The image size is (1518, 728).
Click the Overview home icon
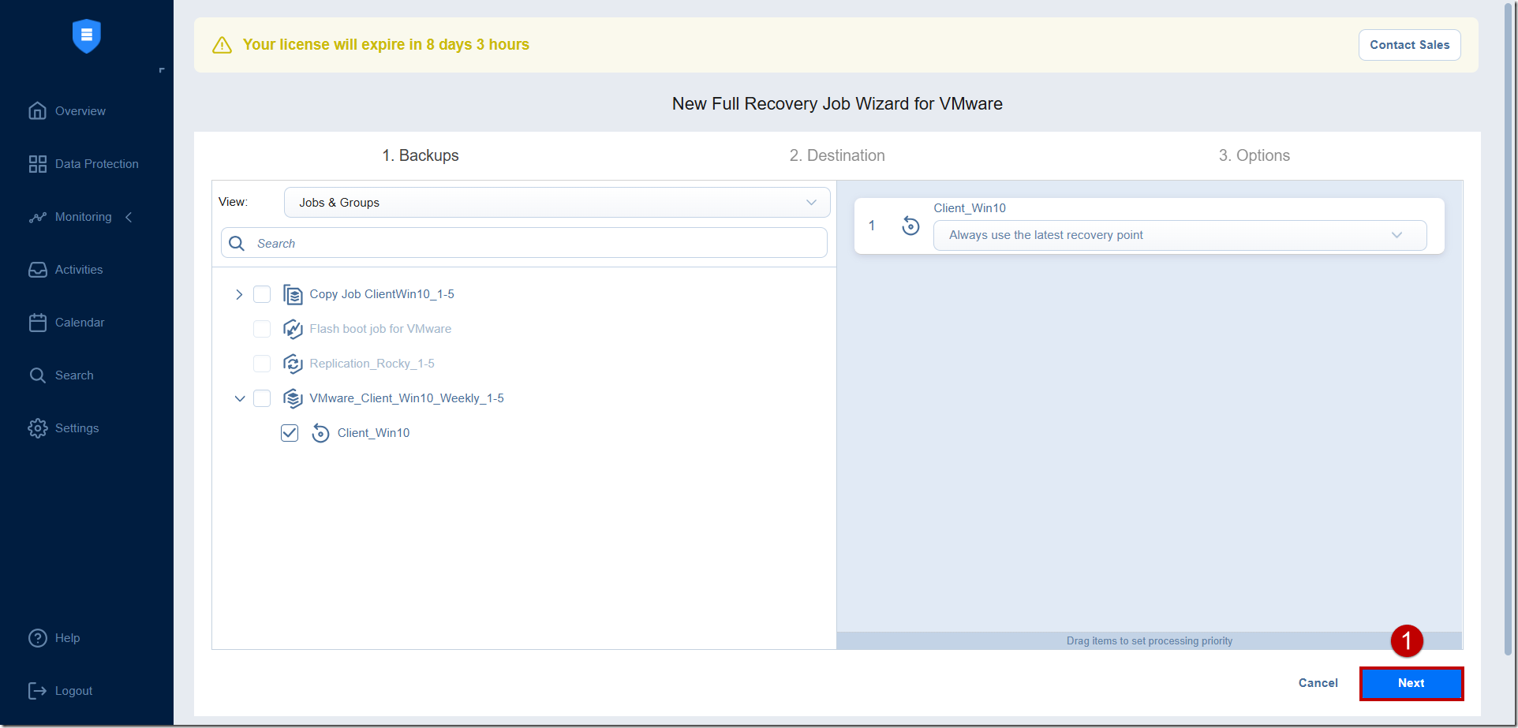[37, 111]
